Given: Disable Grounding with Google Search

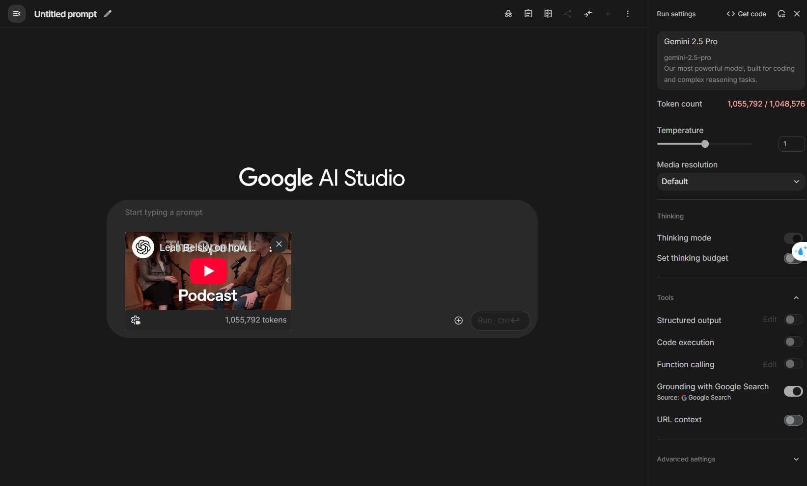Looking at the screenshot, I should (793, 391).
